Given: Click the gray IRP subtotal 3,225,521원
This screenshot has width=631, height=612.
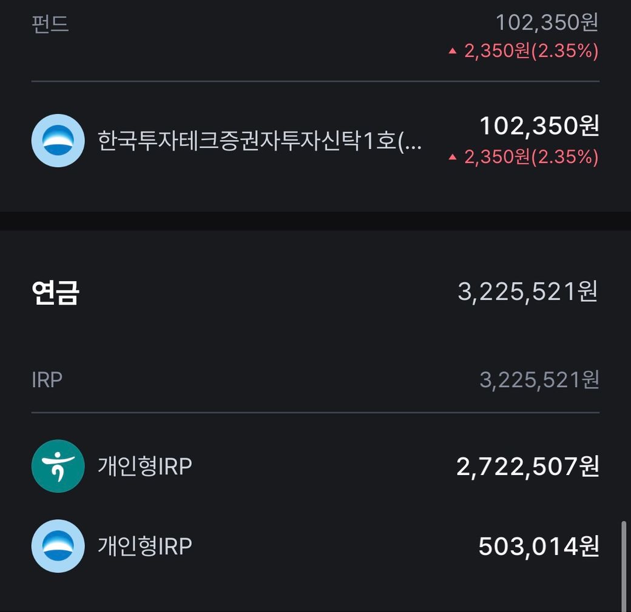Looking at the screenshot, I should point(539,380).
